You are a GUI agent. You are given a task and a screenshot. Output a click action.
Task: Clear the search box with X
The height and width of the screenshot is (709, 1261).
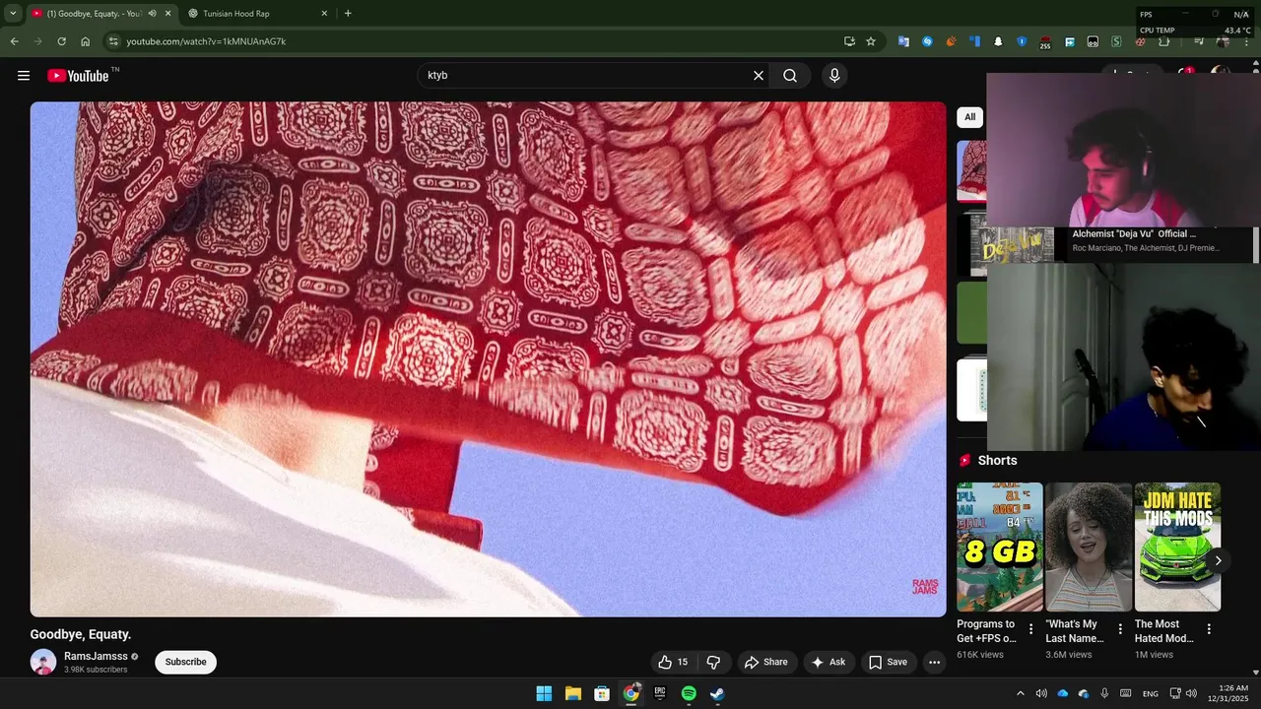pos(759,76)
